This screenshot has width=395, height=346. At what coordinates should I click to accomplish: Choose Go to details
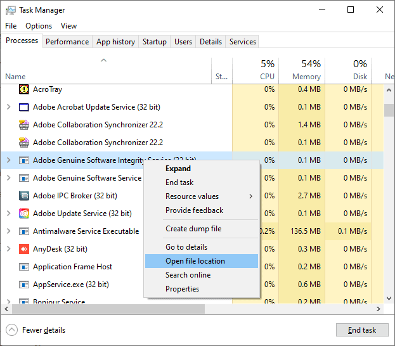[x=202, y=247]
